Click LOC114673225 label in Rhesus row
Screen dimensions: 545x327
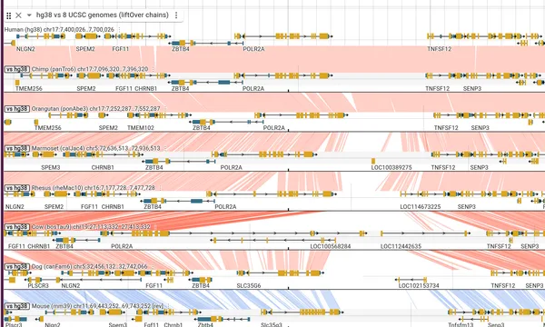pos(421,207)
